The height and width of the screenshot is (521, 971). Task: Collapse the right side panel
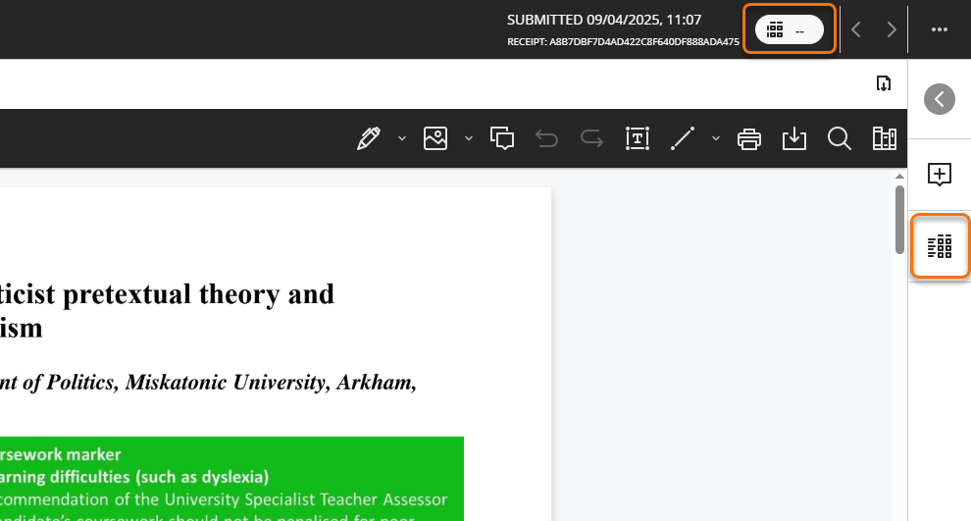[x=940, y=99]
